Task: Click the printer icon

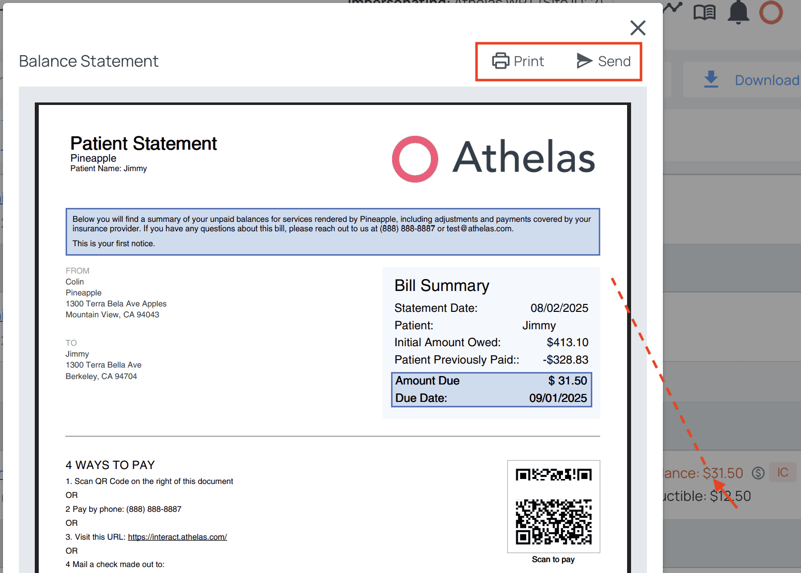Action: pyautogui.click(x=500, y=61)
